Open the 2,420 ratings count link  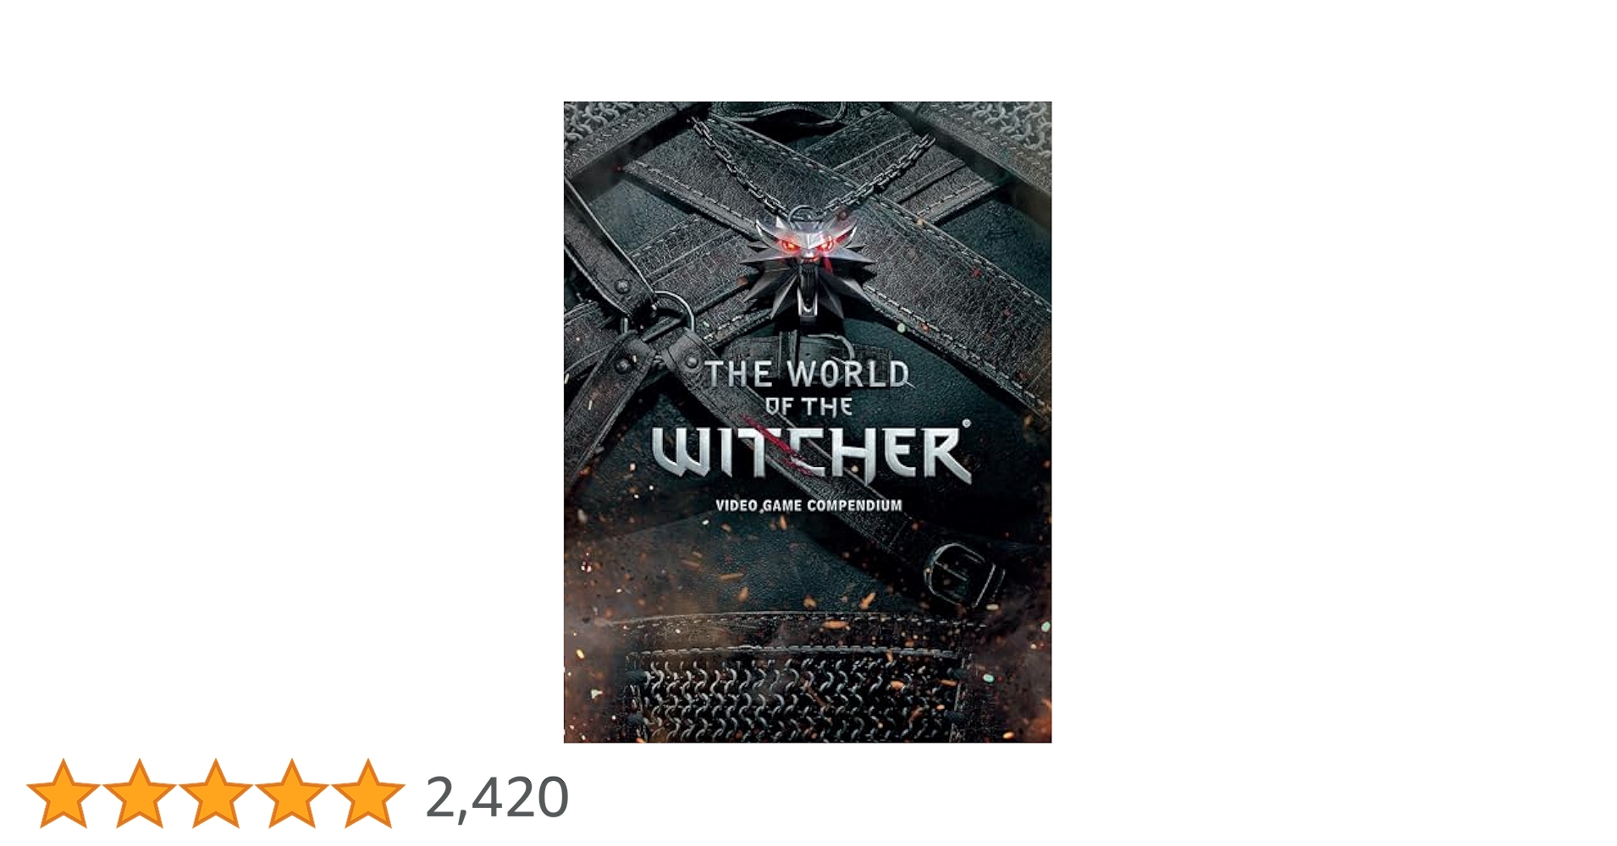497,798
